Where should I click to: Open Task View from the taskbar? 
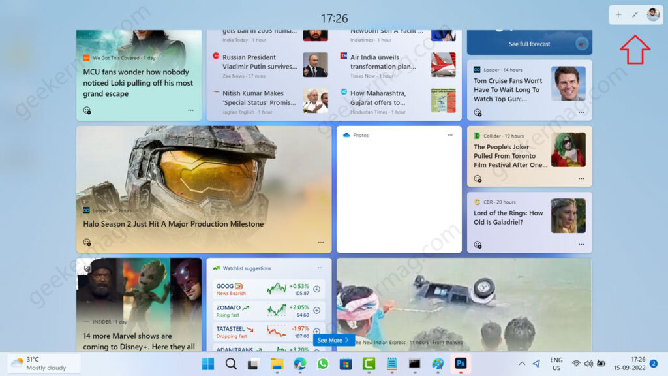[254, 364]
